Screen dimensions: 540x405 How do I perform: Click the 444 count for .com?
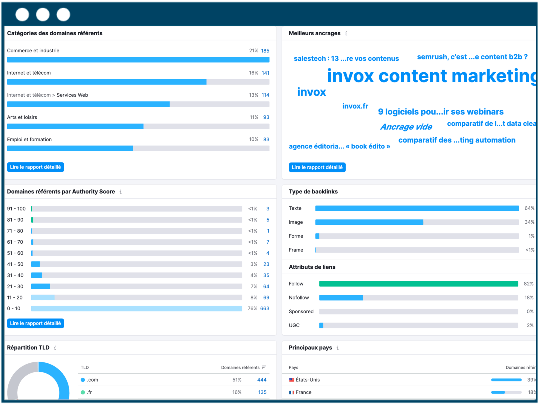click(x=262, y=380)
